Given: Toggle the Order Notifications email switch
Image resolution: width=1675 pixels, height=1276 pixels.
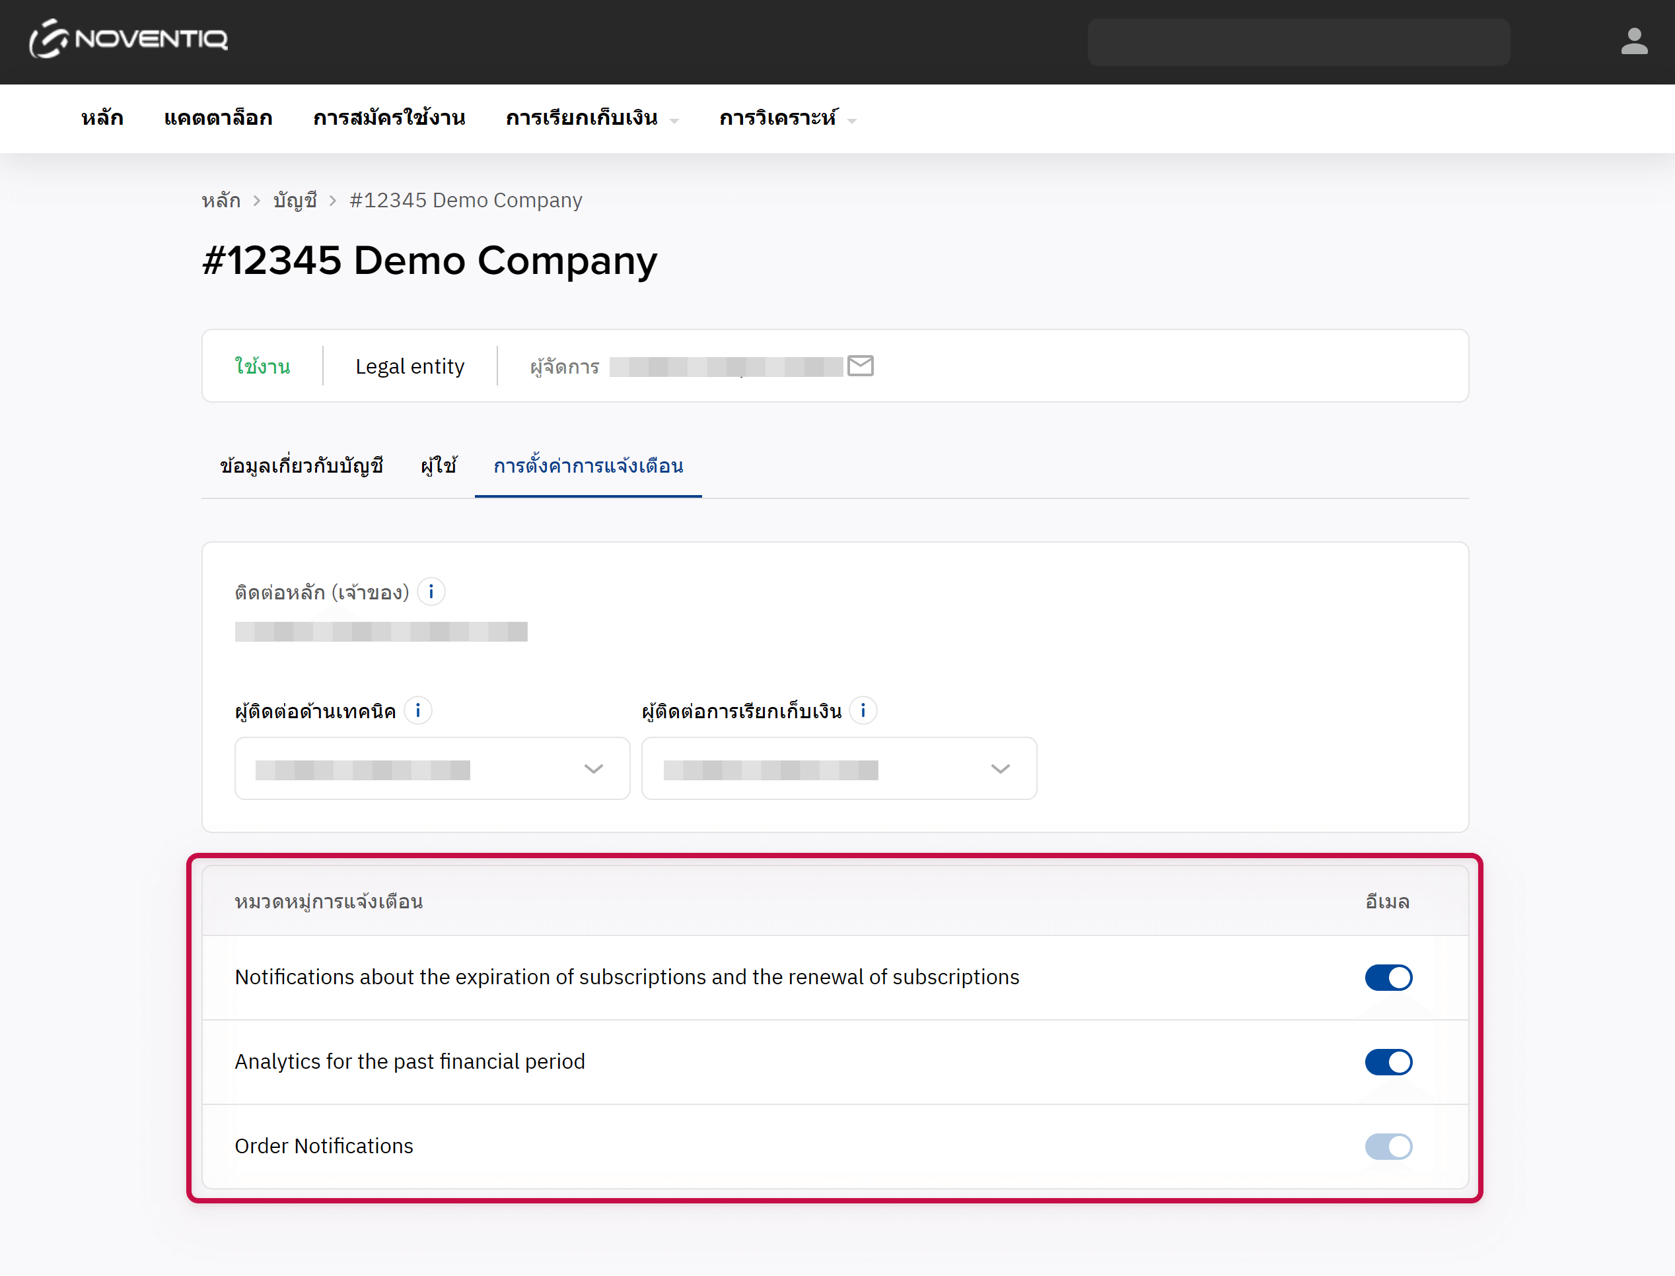Looking at the screenshot, I should tap(1388, 1146).
